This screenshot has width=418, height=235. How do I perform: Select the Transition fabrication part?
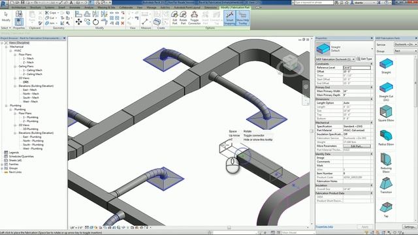pyautogui.click(x=386, y=185)
